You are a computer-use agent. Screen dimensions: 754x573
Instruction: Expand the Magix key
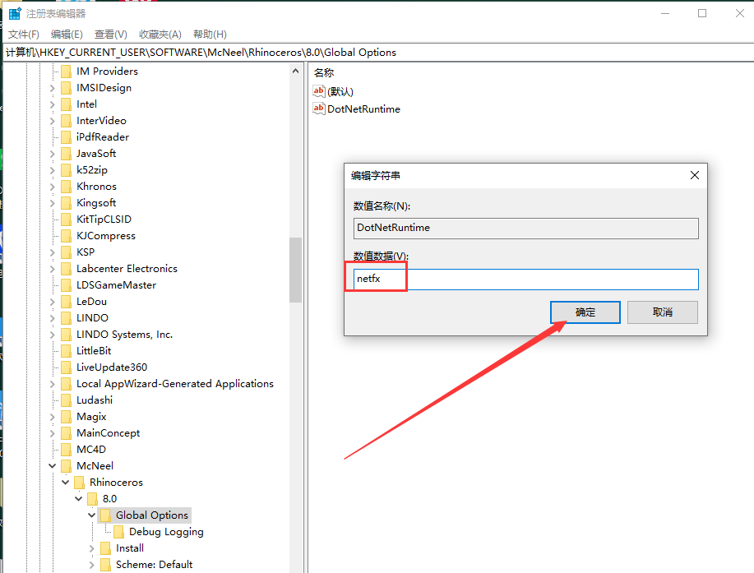(x=53, y=417)
